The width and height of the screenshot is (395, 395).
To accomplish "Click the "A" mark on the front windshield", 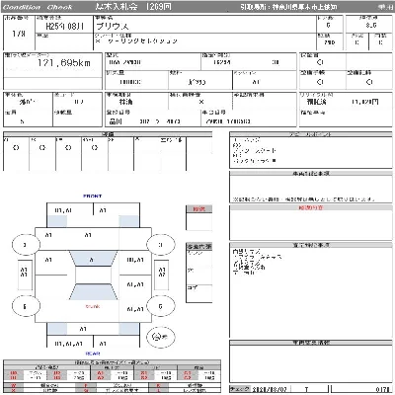I will pyautogui.click(x=92, y=260).
